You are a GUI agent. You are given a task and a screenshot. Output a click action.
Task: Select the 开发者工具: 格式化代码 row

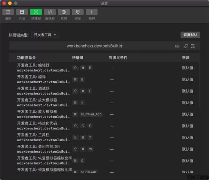click(x=104, y=126)
